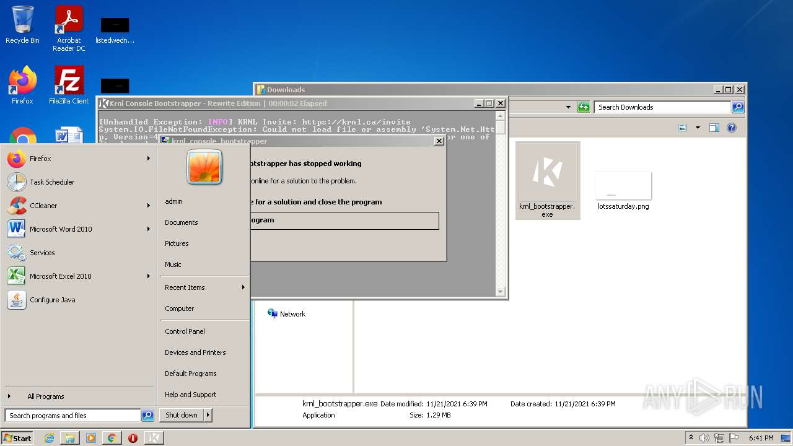Open address bar history dropdown

tap(568, 107)
